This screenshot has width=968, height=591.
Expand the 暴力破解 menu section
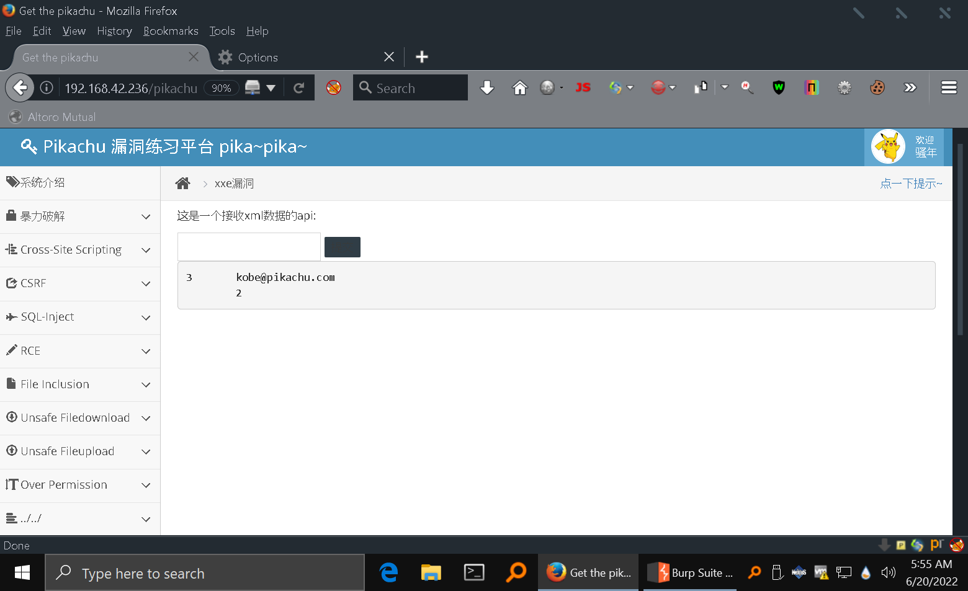tap(80, 216)
